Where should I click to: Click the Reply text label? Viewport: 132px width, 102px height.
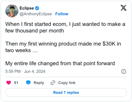click(39, 83)
